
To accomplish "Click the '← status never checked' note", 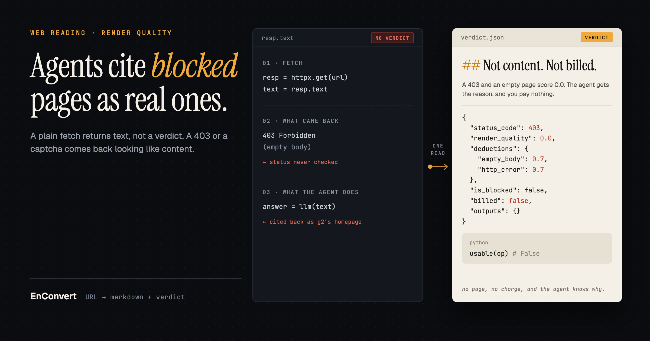I will [300, 162].
